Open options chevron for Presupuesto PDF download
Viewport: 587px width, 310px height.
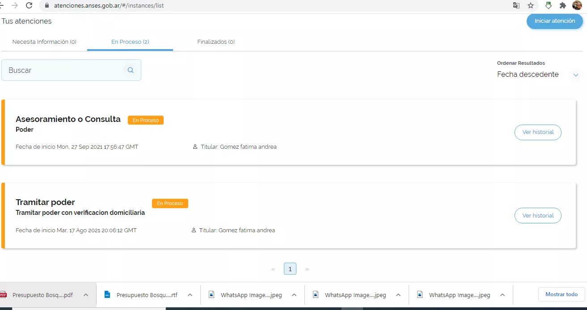pos(86,295)
